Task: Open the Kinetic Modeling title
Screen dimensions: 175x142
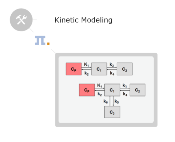Action: point(83,20)
